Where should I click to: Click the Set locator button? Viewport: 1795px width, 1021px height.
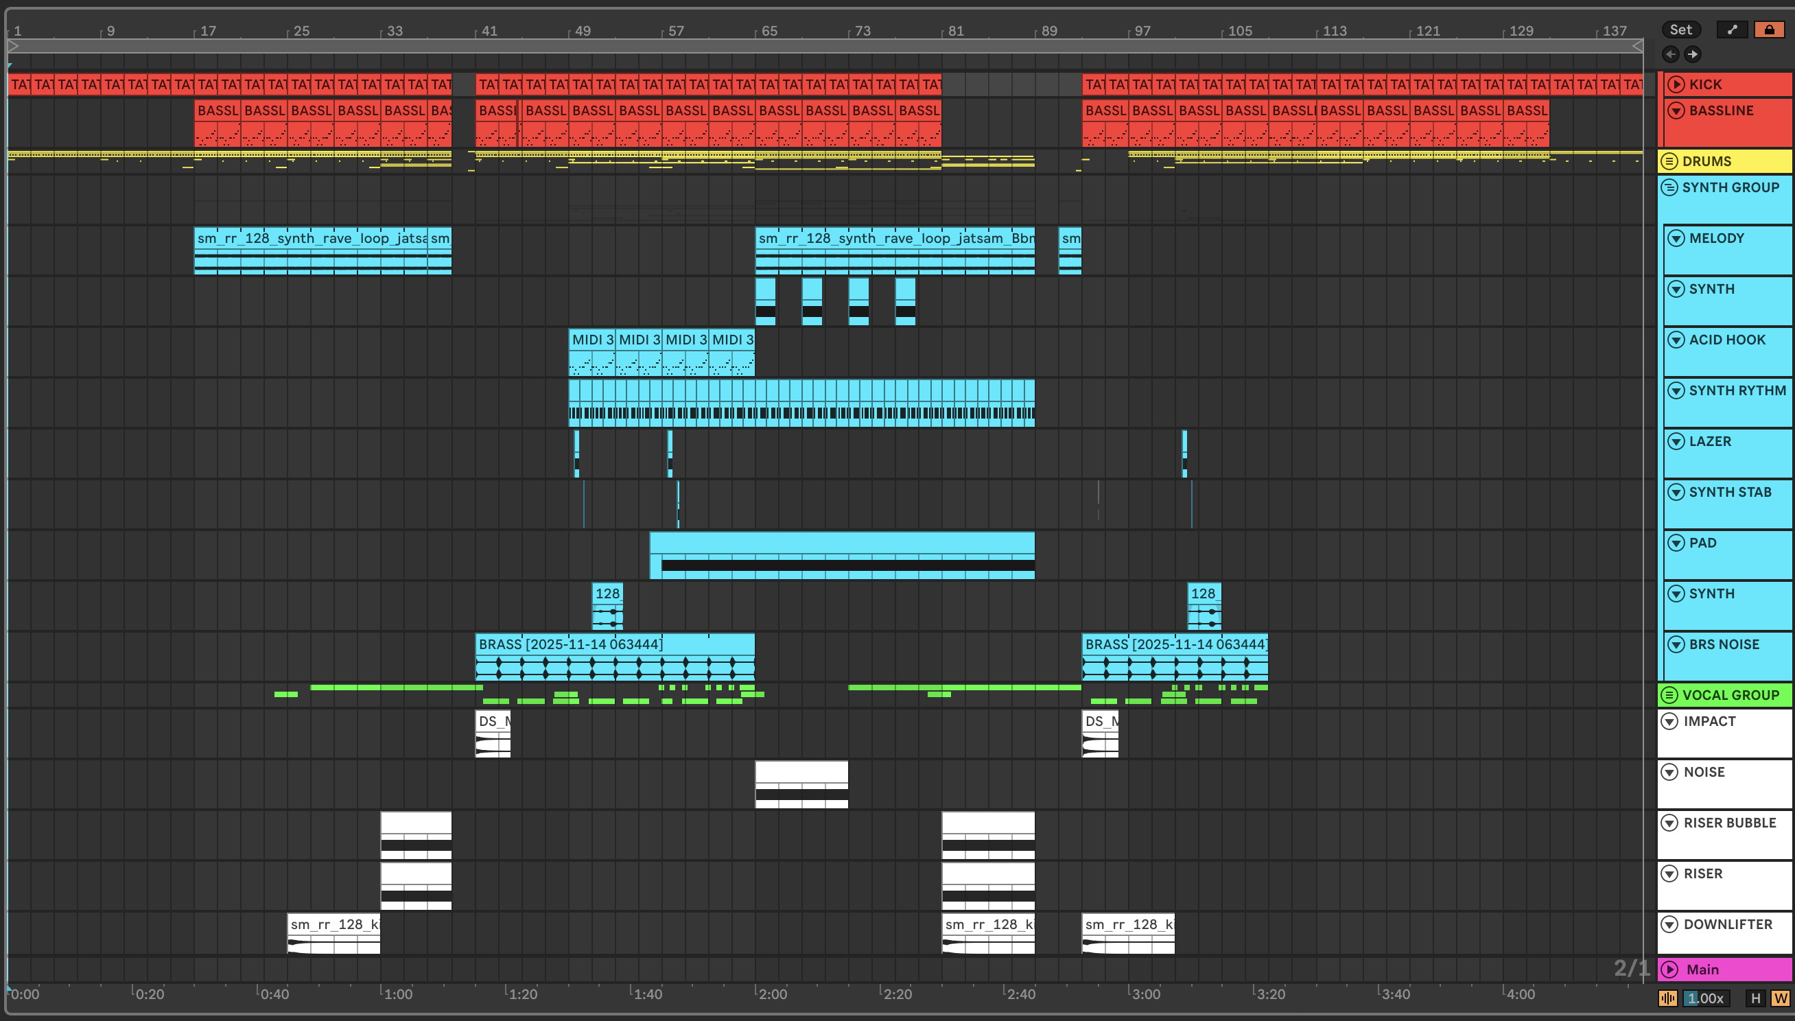[x=1680, y=30]
